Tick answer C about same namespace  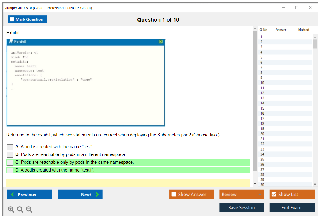click(x=10, y=163)
